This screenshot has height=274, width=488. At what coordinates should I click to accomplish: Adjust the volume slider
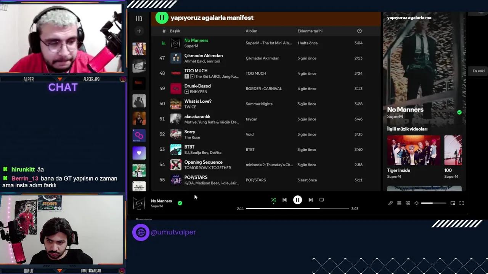433,203
